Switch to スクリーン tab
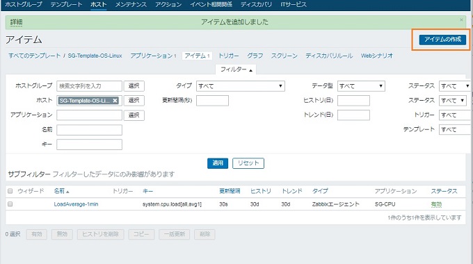The height and width of the screenshot is (264, 473). (x=284, y=56)
